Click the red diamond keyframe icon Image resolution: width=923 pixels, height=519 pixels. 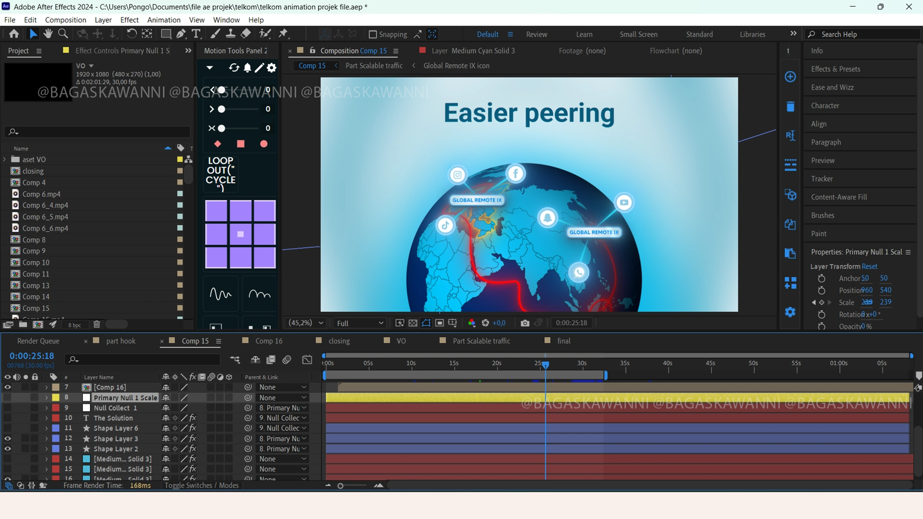coord(217,144)
